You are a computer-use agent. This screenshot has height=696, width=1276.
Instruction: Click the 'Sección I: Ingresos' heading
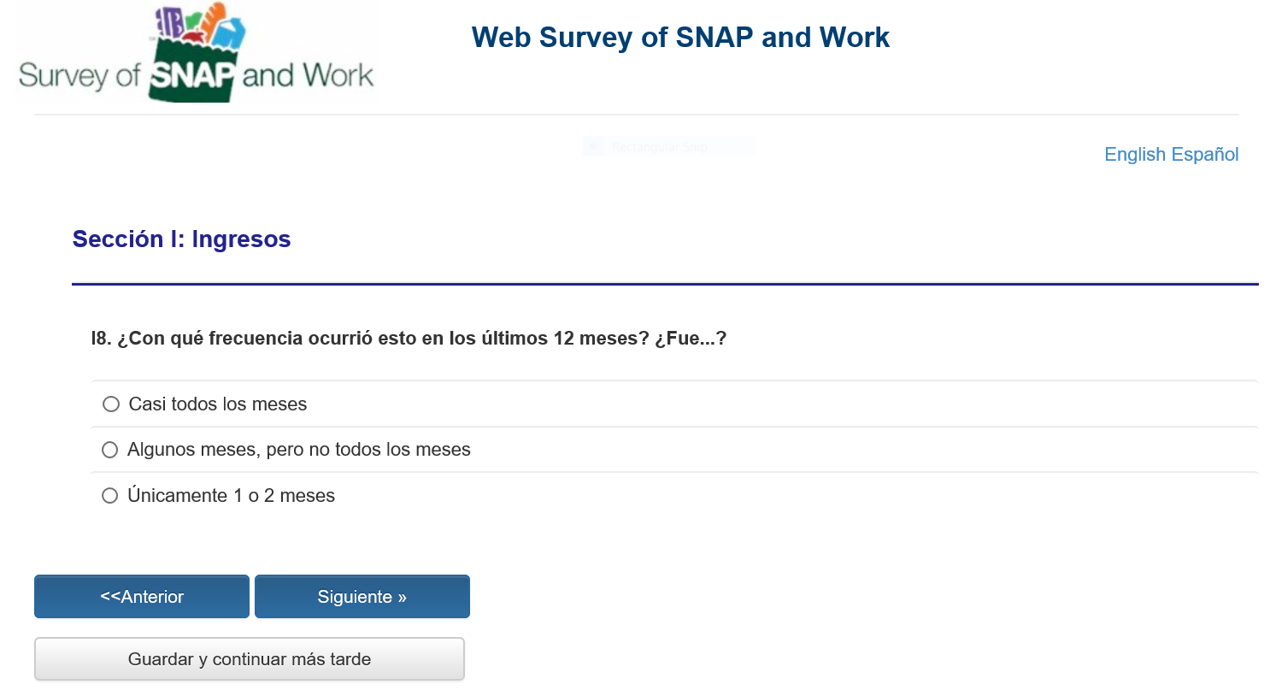181,239
